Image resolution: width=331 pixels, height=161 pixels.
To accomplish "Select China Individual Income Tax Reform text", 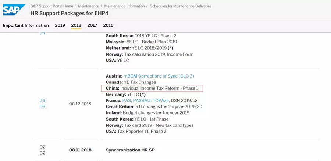I will [152, 89].
